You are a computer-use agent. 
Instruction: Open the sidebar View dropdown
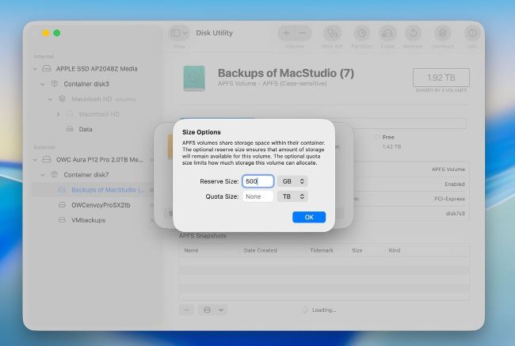(x=179, y=34)
